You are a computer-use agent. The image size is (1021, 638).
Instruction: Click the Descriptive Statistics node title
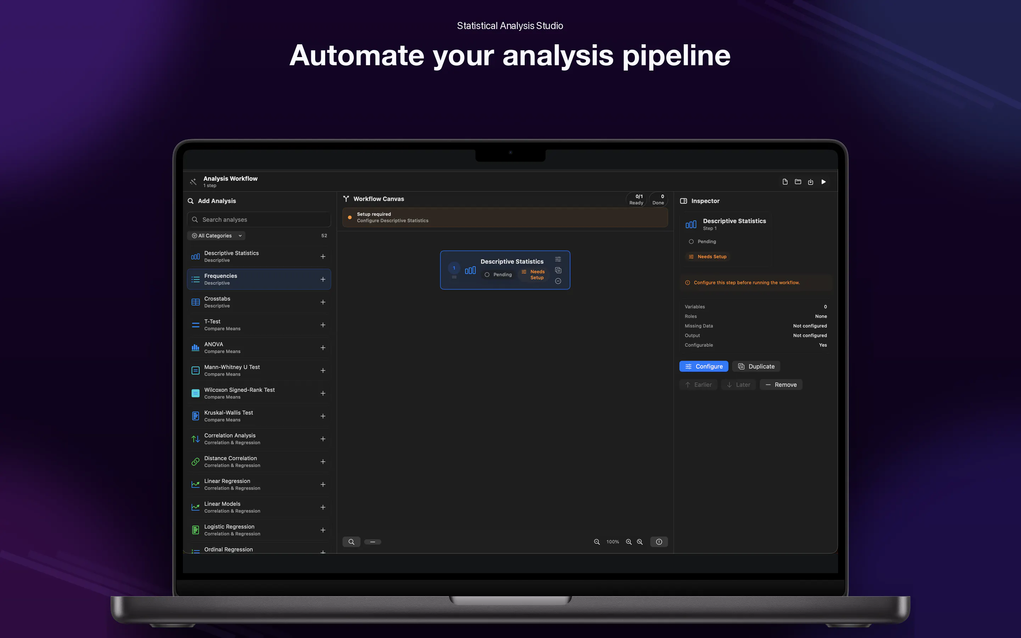coord(512,262)
